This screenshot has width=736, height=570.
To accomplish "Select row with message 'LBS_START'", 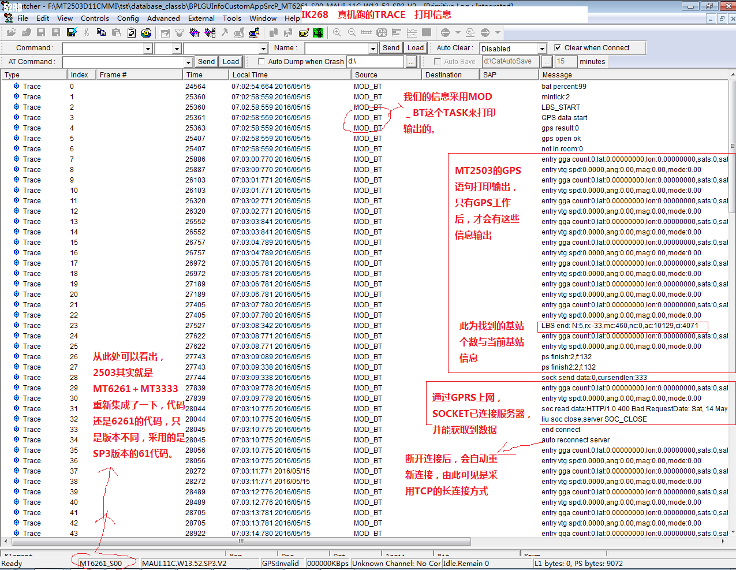I will tap(364, 107).
